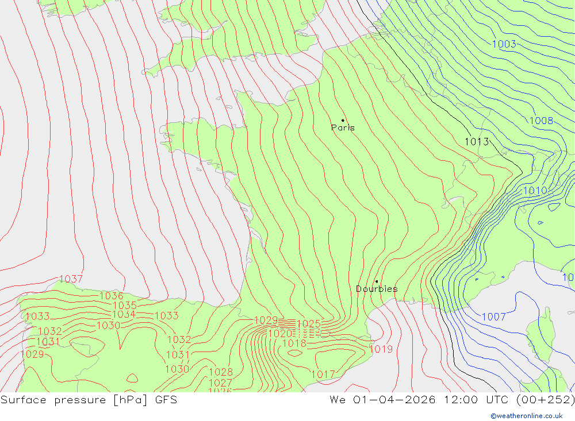Click the 1007 blue isobar label
The height and width of the screenshot is (421, 575).
(493, 316)
